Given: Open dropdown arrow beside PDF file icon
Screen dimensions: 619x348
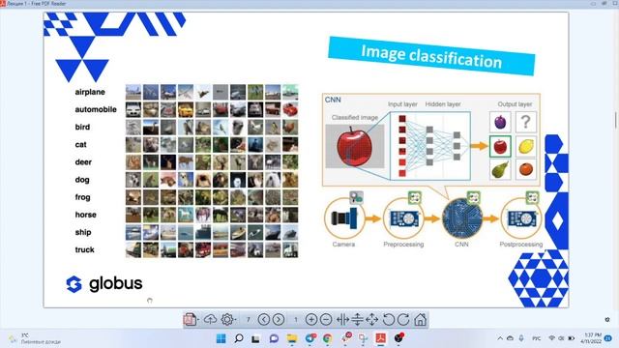Looking at the screenshot, I should [x=197, y=320].
